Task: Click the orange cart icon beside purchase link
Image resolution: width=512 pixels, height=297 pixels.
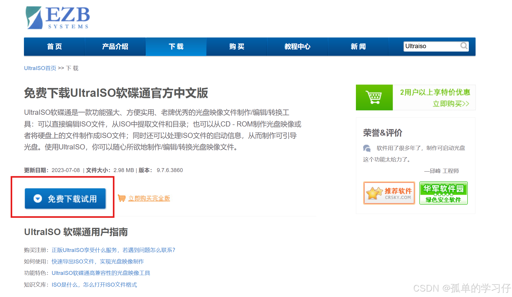Action: (x=121, y=198)
